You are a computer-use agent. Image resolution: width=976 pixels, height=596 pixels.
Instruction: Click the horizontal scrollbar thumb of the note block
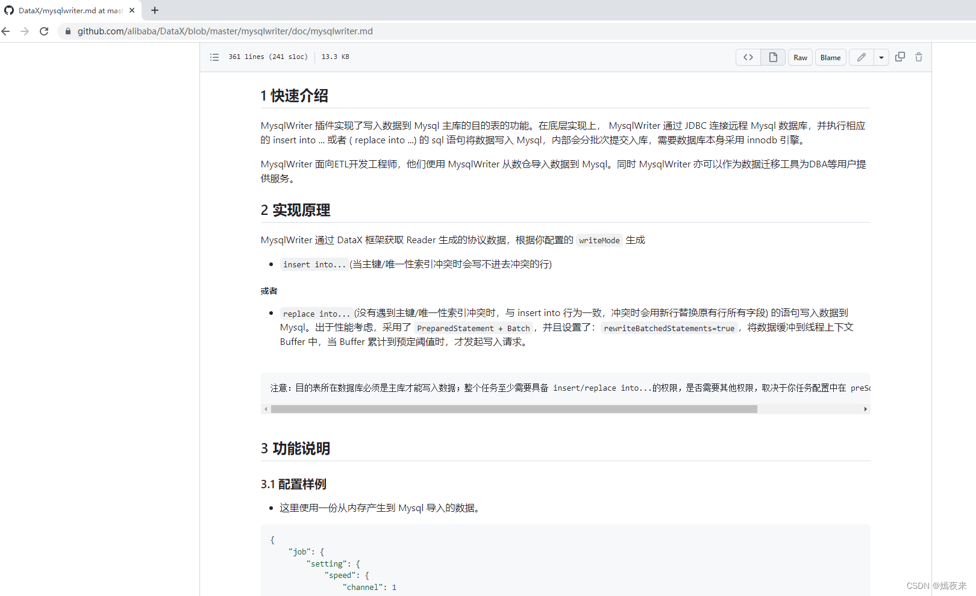(514, 409)
